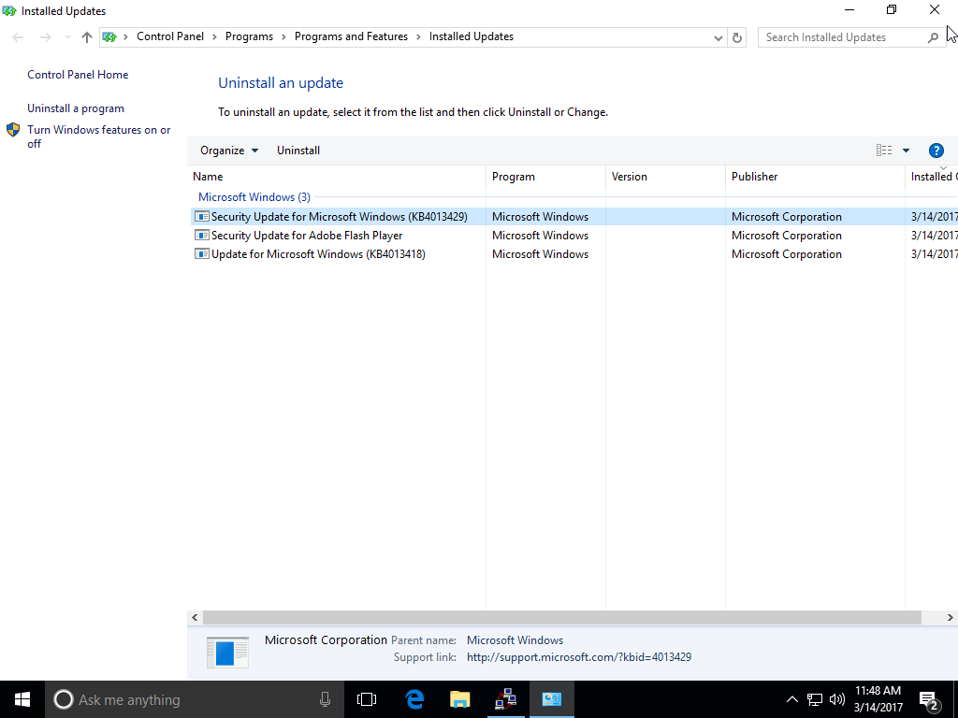Image resolution: width=958 pixels, height=718 pixels.
Task: Sort by the Name column header
Action: point(337,177)
